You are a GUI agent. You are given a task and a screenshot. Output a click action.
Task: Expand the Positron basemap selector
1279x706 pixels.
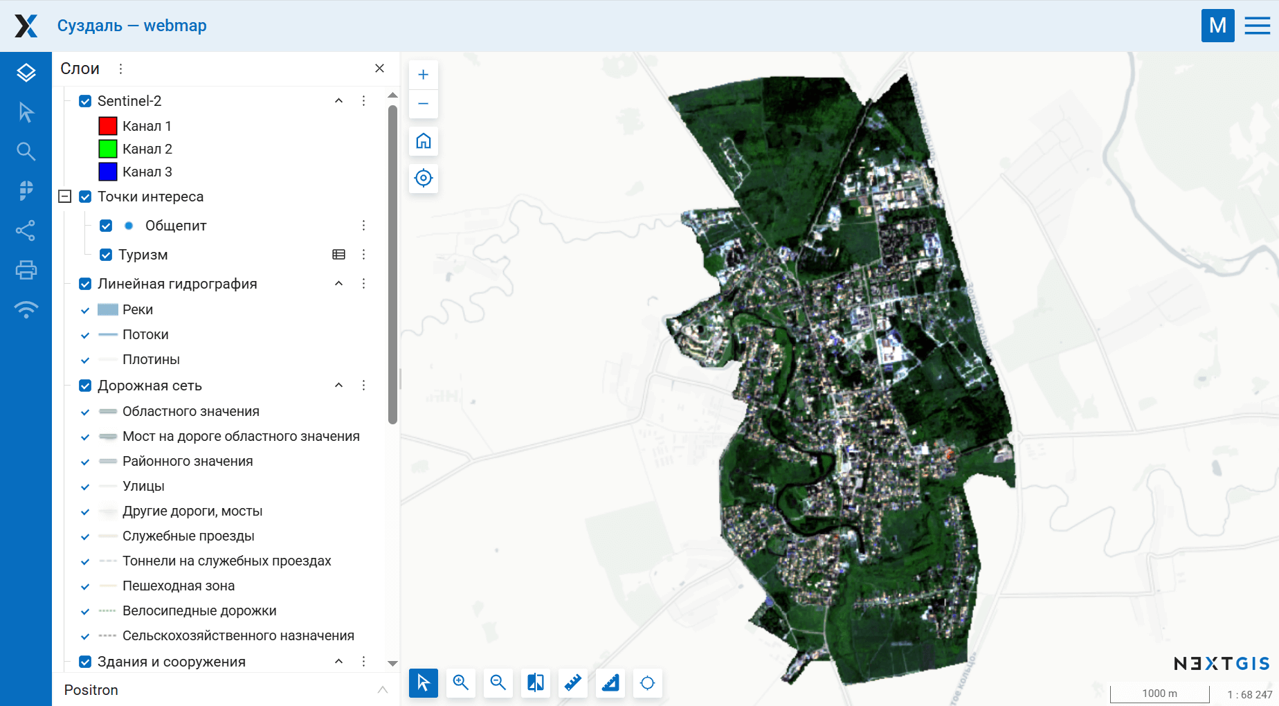[383, 689]
